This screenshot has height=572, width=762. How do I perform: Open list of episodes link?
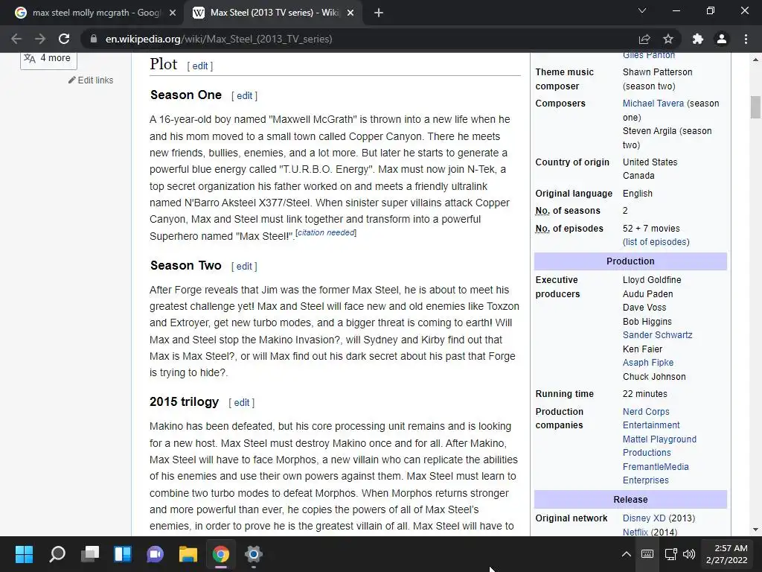(656, 242)
